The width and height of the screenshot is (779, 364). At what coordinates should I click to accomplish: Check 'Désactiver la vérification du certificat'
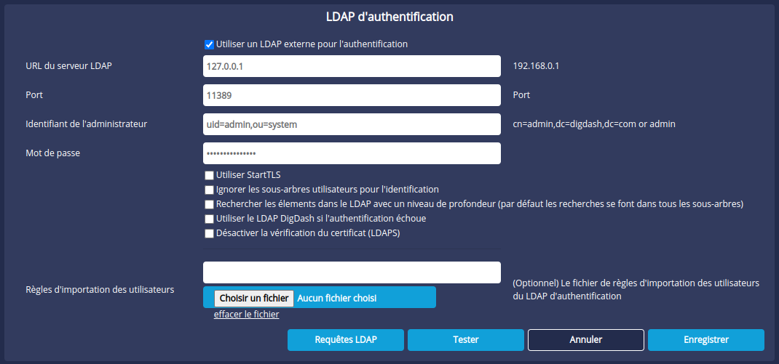pyautogui.click(x=209, y=234)
